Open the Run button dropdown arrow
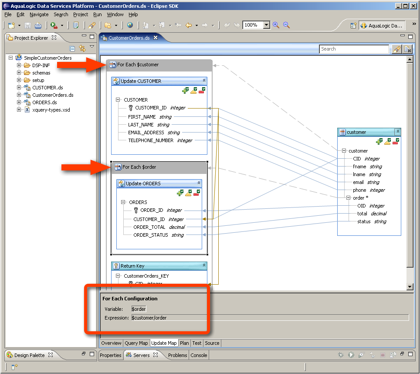Screen dimensions: 420x374 [x=62, y=25]
